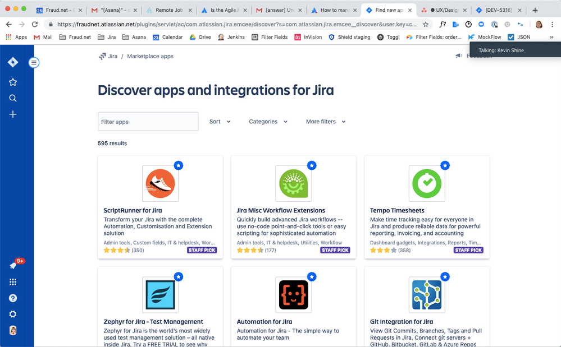The width and height of the screenshot is (561, 347).
Task: Click the f? extension icon
Action: (443, 24)
